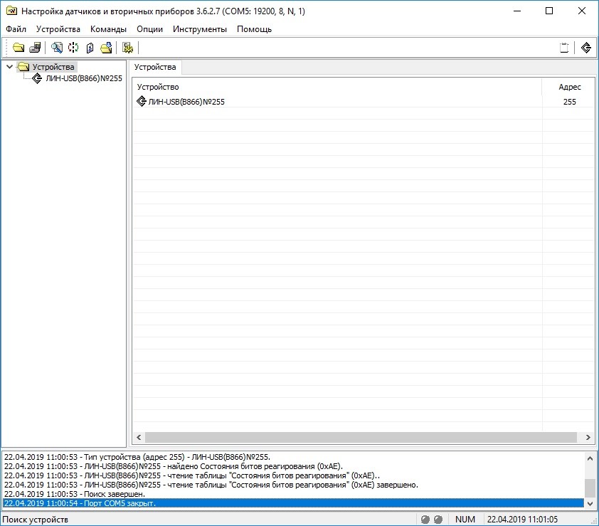Click the device list horizontal scrollbar track
The height and width of the screenshot is (526, 599).
[361, 437]
